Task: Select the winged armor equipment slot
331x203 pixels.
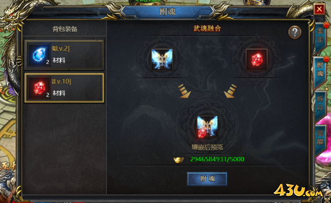Action: click(x=162, y=59)
